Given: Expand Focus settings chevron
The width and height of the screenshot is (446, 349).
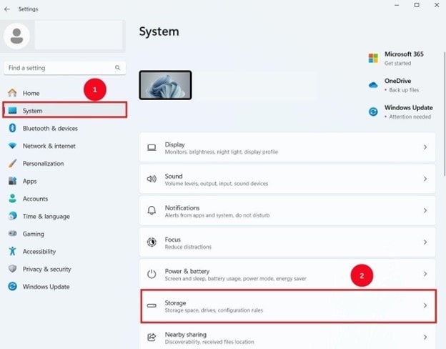Looking at the screenshot, I should (x=425, y=242).
